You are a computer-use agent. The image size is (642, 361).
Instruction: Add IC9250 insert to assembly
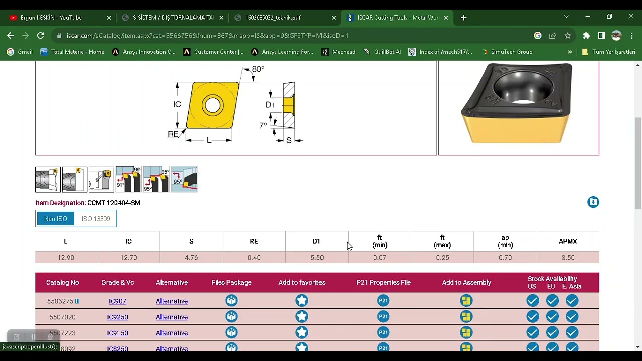(x=466, y=317)
